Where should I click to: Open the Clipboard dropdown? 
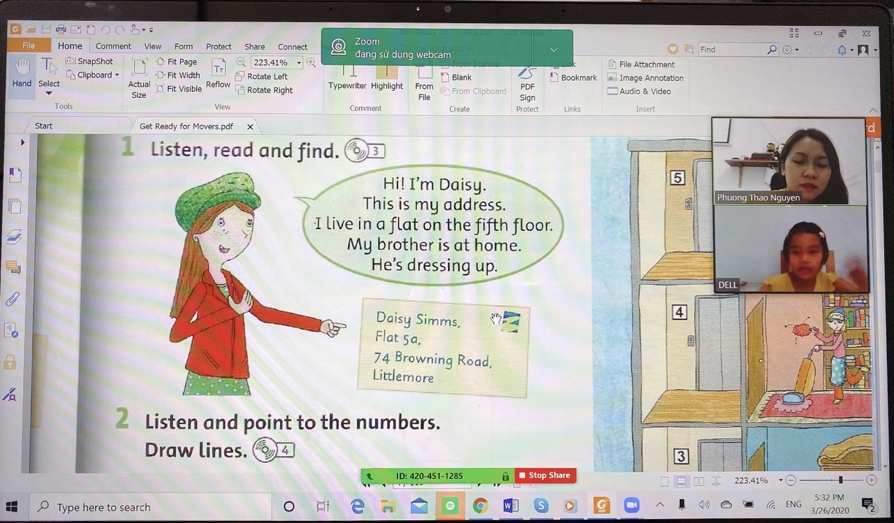[93, 75]
